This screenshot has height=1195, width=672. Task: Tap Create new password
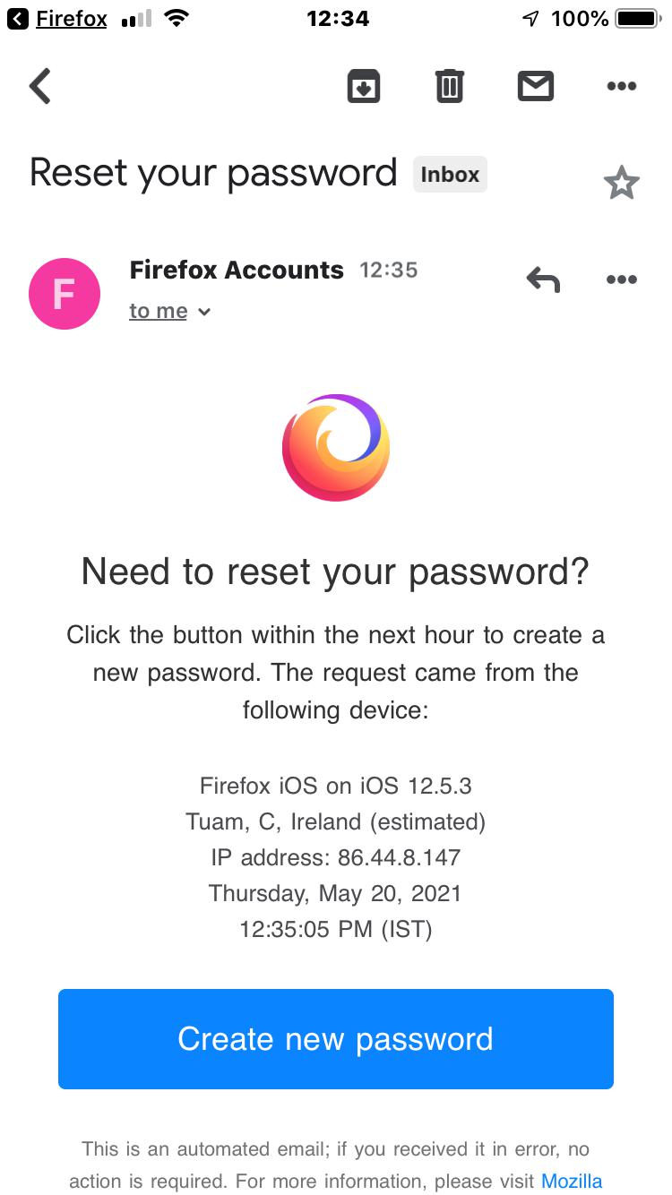[336, 1039]
